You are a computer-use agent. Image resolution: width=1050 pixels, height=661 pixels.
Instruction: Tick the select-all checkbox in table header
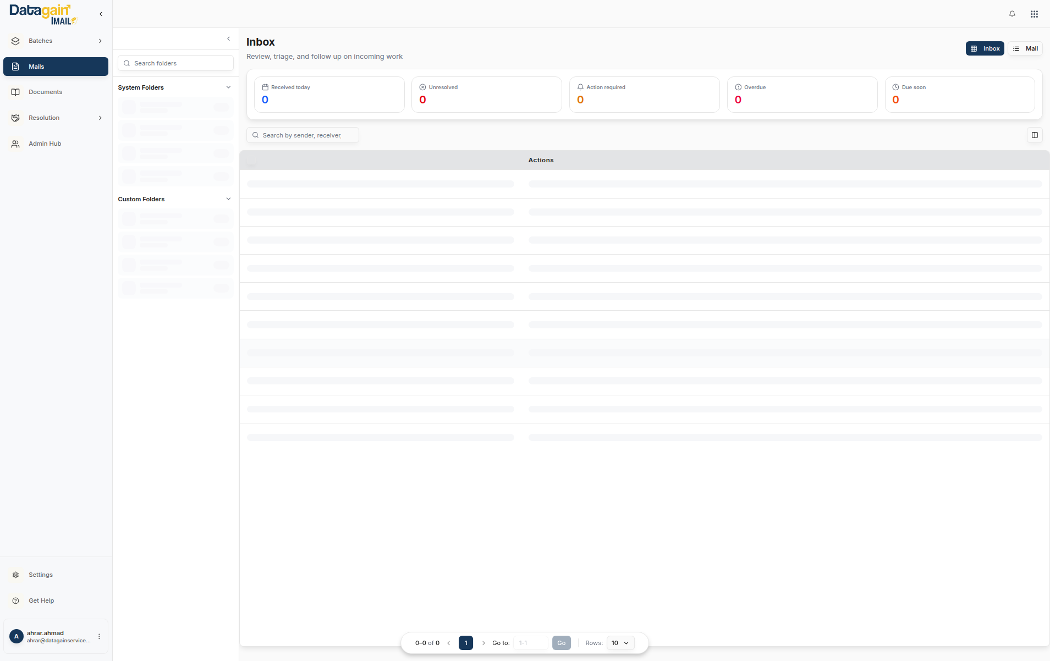click(x=252, y=161)
